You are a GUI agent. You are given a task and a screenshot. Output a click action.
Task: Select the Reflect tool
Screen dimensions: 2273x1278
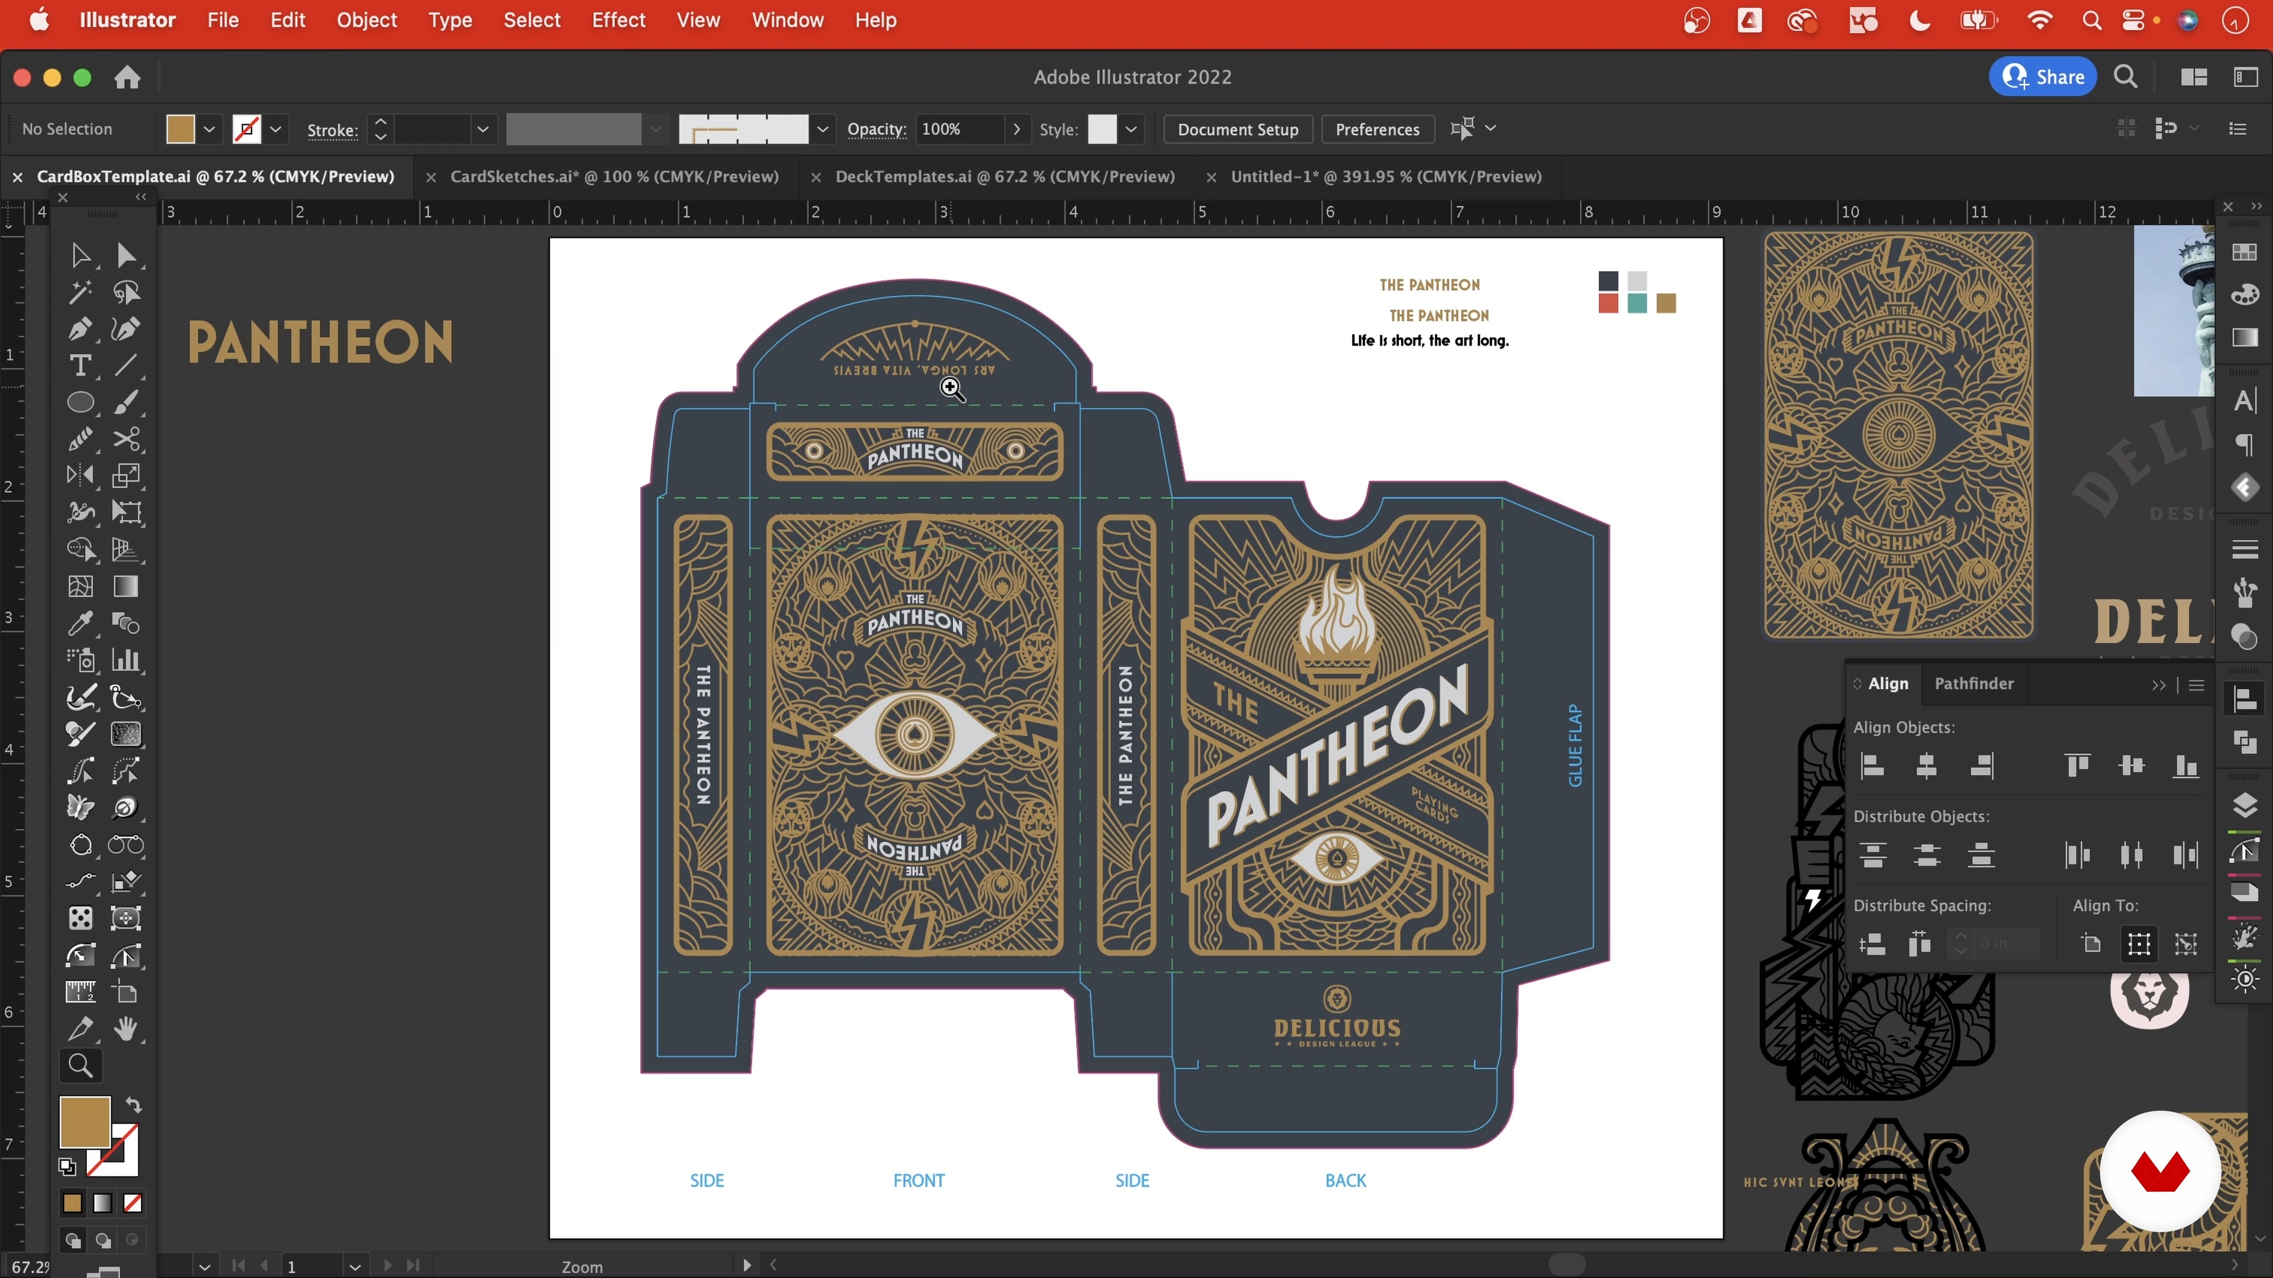pyautogui.click(x=81, y=475)
